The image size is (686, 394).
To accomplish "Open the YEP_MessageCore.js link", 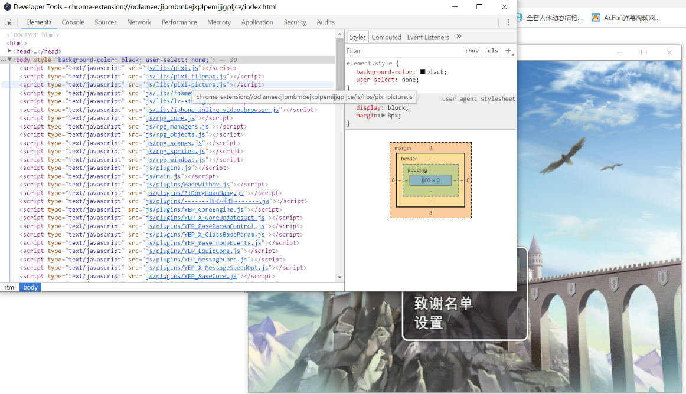I will [x=197, y=260].
